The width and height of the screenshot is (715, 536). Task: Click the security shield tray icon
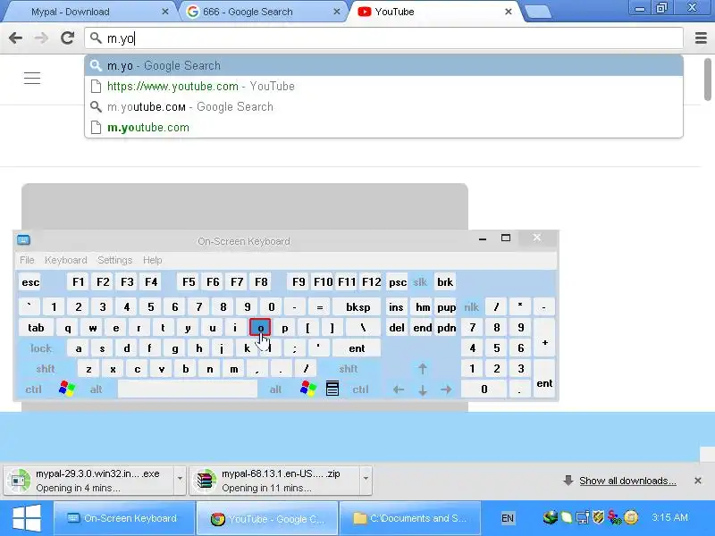point(598,517)
